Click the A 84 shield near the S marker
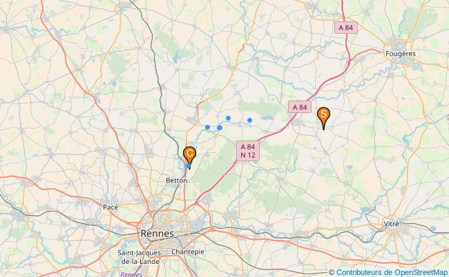 [300, 107]
